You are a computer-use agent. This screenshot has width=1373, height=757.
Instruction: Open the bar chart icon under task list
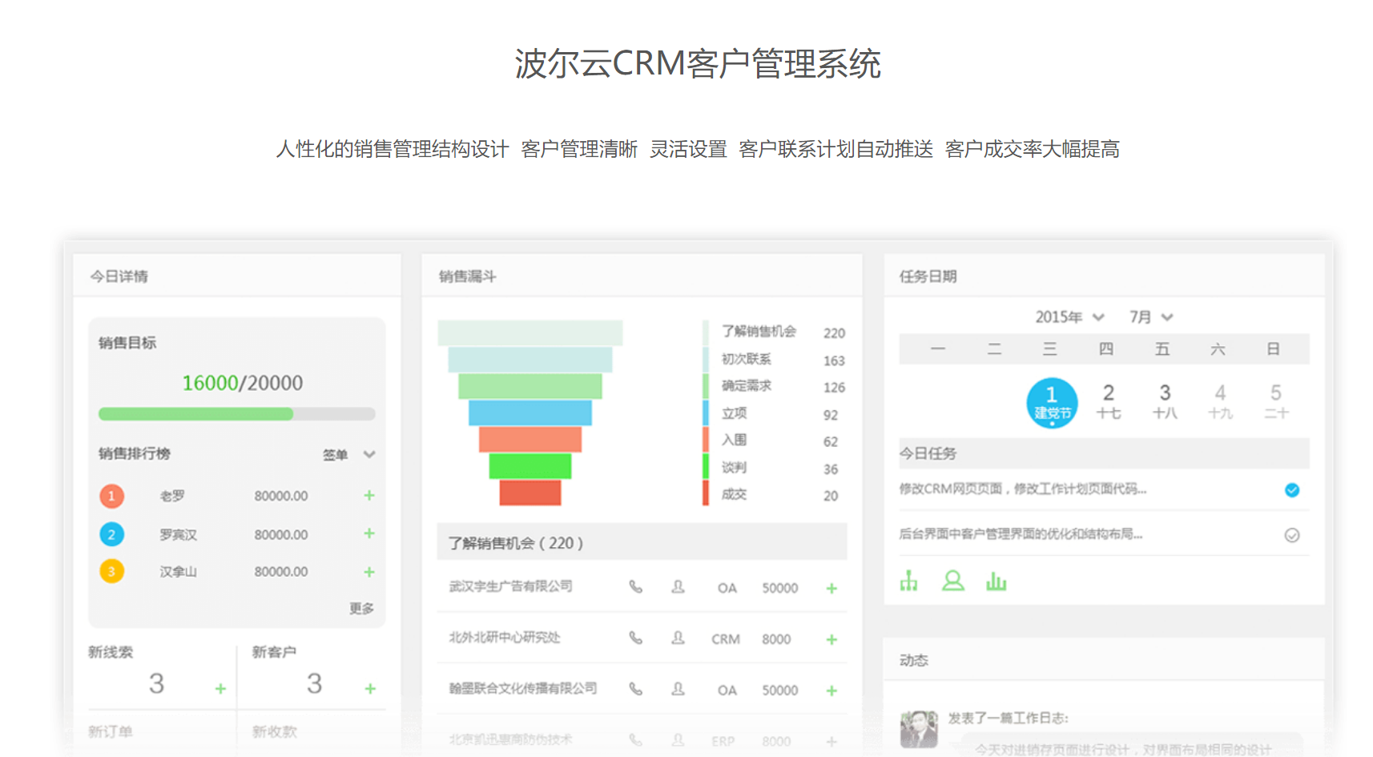click(x=996, y=581)
